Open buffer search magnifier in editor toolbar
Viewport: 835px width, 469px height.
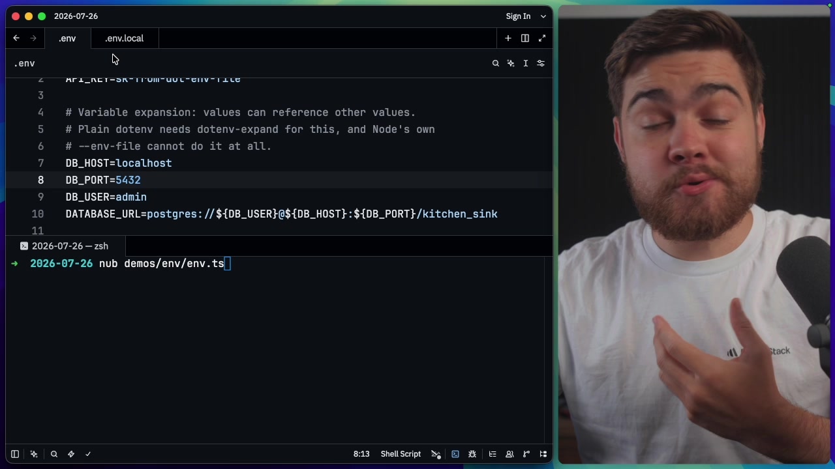point(496,63)
